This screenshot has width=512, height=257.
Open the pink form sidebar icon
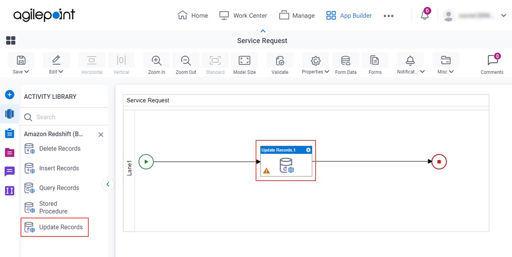point(9,152)
